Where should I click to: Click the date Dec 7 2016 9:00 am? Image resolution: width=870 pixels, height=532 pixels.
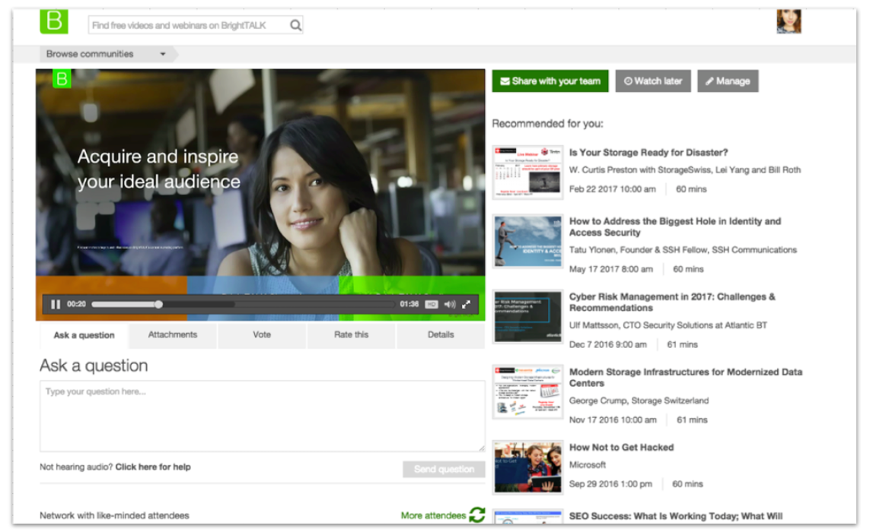(607, 344)
